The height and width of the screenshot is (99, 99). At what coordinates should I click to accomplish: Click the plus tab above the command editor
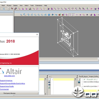coord(50,76)
